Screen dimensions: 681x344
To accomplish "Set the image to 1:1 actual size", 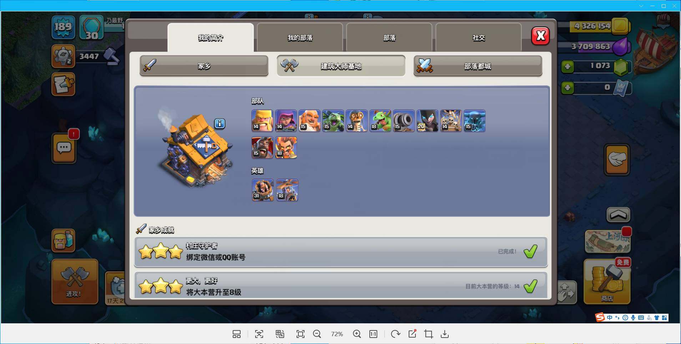I will click(x=373, y=334).
